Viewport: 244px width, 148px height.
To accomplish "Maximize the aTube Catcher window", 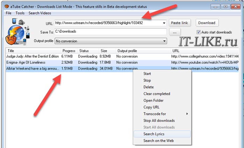I will coord(225,7).
